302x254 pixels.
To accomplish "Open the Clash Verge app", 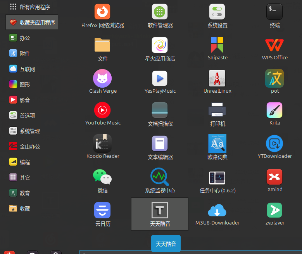I will [x=102, y=82].
